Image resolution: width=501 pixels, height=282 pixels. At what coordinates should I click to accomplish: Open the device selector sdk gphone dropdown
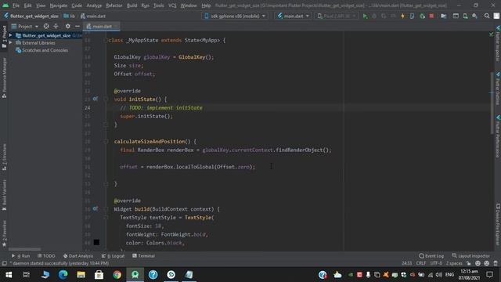[235, 16]
